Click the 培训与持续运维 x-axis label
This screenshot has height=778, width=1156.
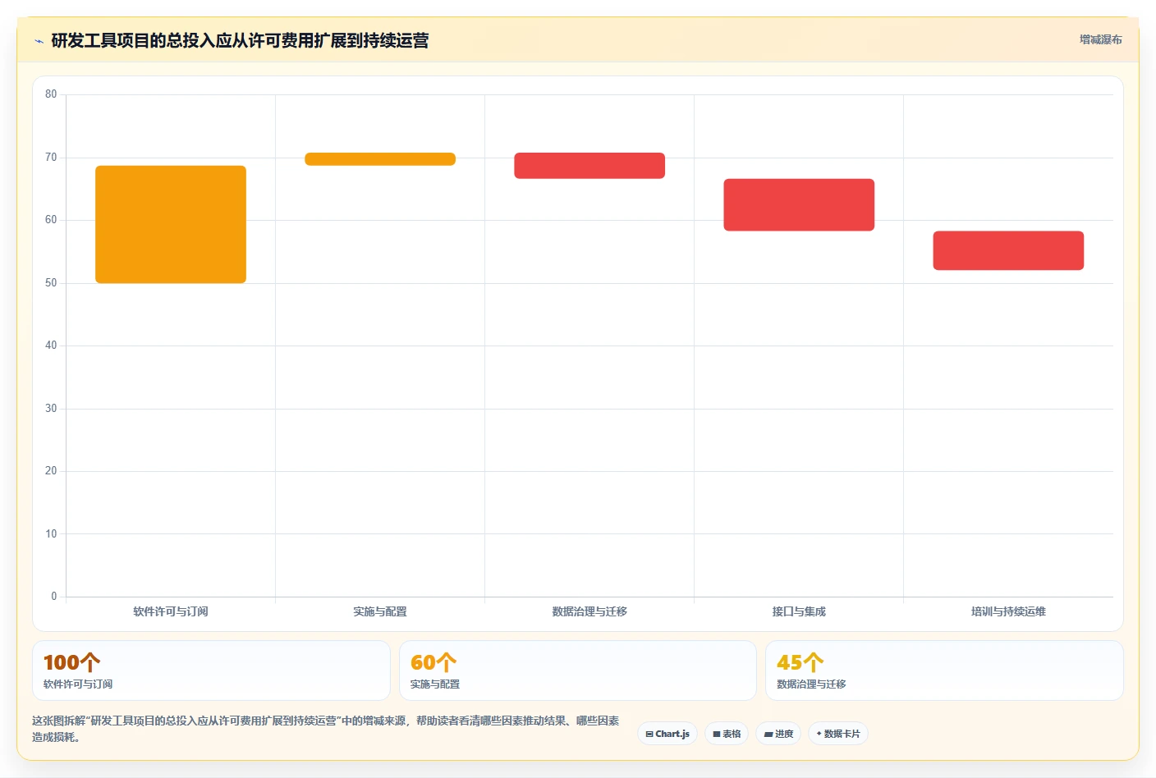click(x=1008, y=611)
